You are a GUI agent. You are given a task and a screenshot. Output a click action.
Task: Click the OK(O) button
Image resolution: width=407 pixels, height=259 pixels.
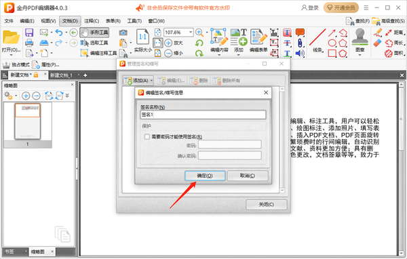(x=205, y=176)
